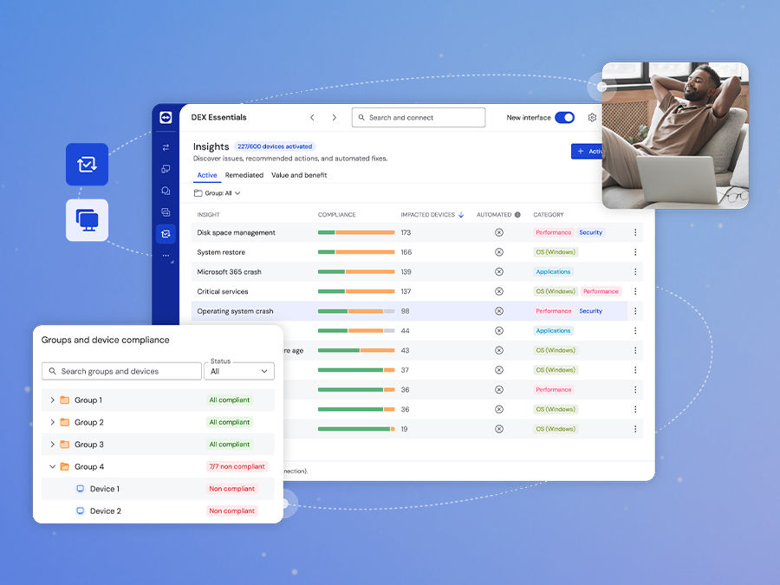Turn off the New interface toggle
This screenshot has height=585, width=780.
(x=564, y=118)
